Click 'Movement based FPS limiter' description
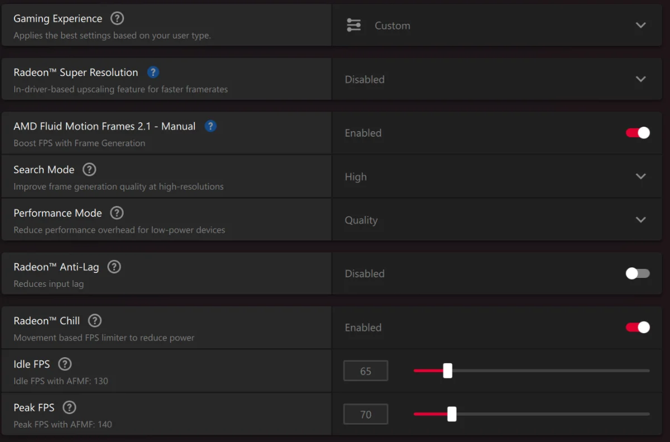 click(104, 338)
